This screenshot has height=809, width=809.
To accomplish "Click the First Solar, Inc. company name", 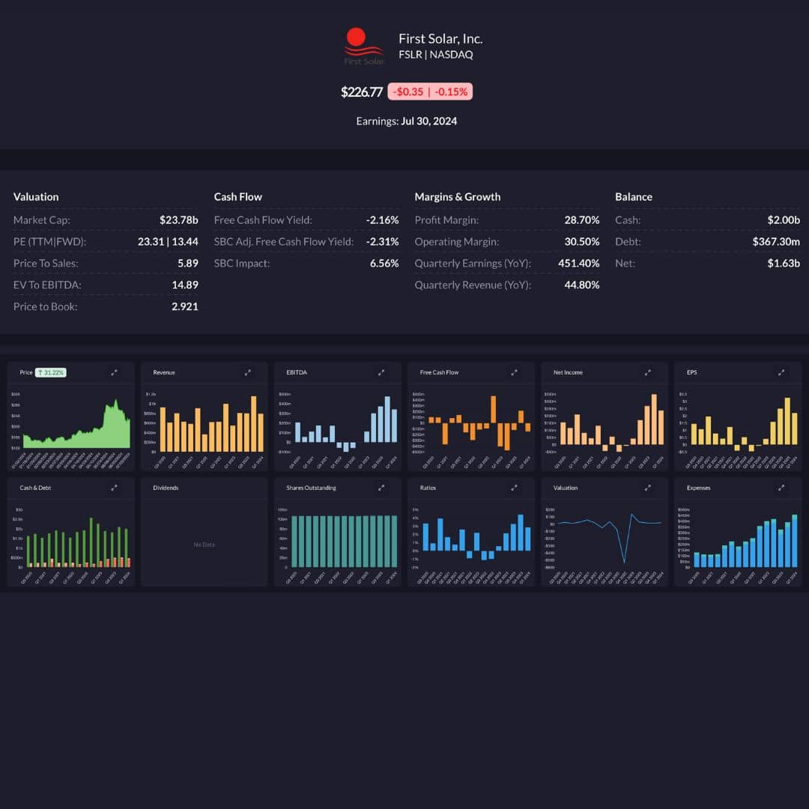I will (x=440, y=39).
